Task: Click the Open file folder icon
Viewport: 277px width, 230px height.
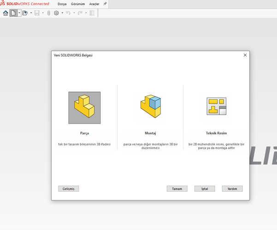Action: pos(25,13)
